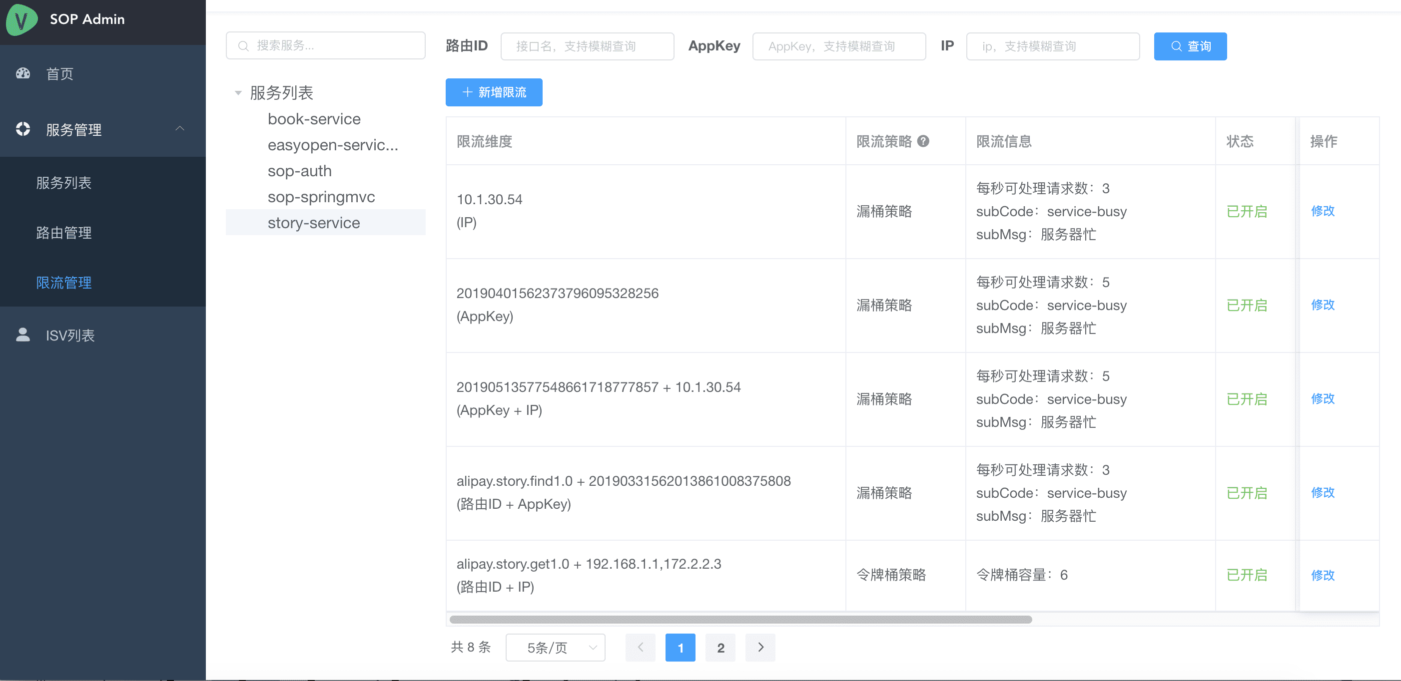Collapse the 服务管理 menu chevron
The width and height of the screenshot is (1401, 681).
point(180,129)
